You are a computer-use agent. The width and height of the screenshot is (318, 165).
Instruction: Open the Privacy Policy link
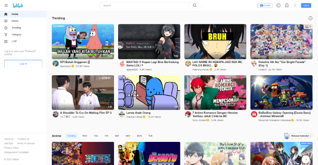tap(11, 148)
